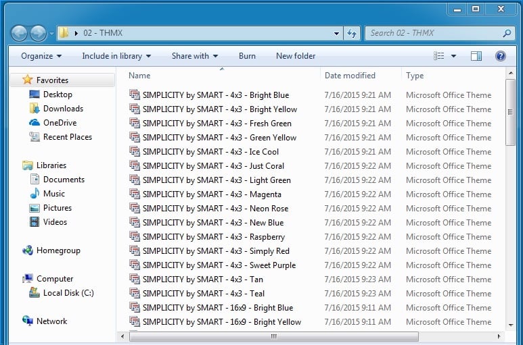Select the 4x3 - Magenta theme icon
This screenshot has width=523, height=345.
[135, 194]
